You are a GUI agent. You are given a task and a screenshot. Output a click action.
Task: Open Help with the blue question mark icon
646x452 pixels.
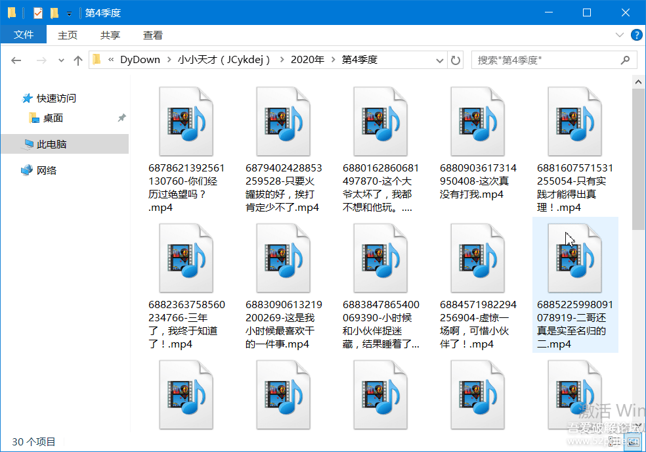[635, 35]
